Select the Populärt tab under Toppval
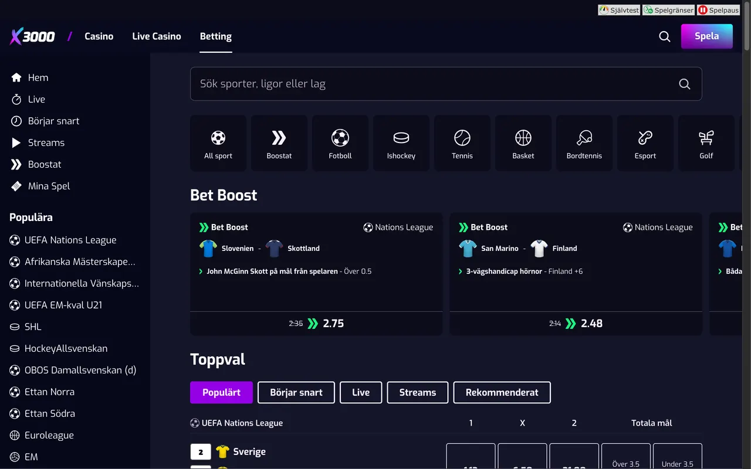The image size is (751, 469). [221, 393]
